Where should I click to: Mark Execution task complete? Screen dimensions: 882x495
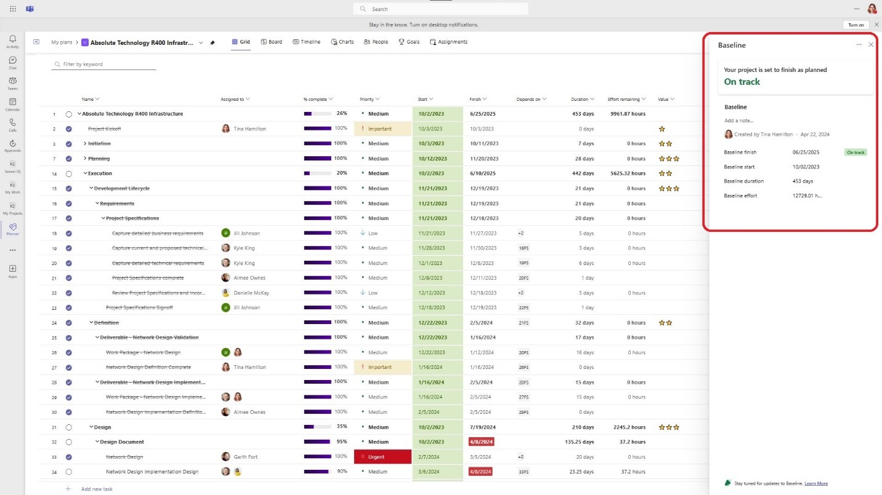click(69, 173)
